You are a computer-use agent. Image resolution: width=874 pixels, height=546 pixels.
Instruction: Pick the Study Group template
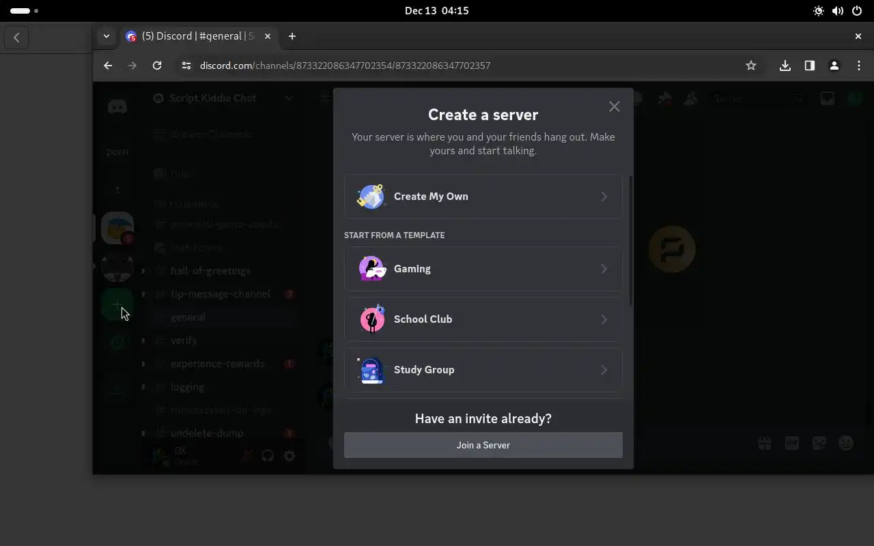tap(483, 370)
